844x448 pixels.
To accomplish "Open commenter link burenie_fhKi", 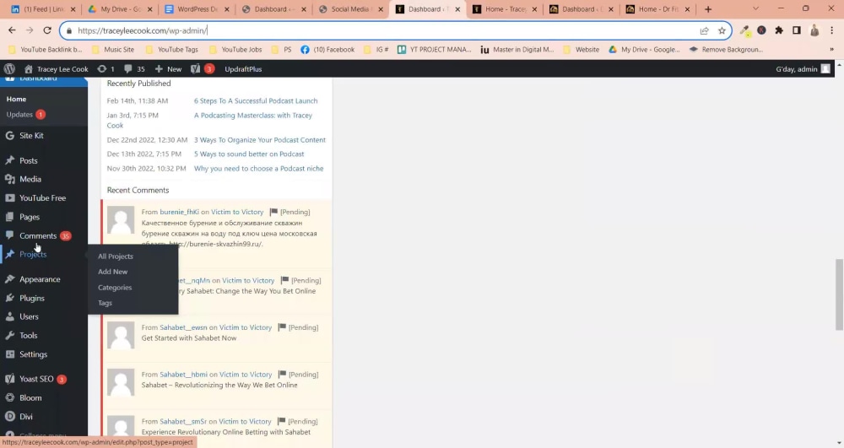I will pyautogui.click(x=179, y=212).
